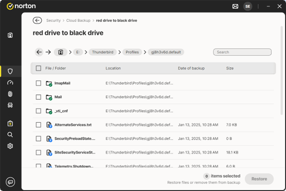Viewport: 286px width, 191px height.
Task: Click the Search input field
Action: pyautogui.click(x=242, y=52)
